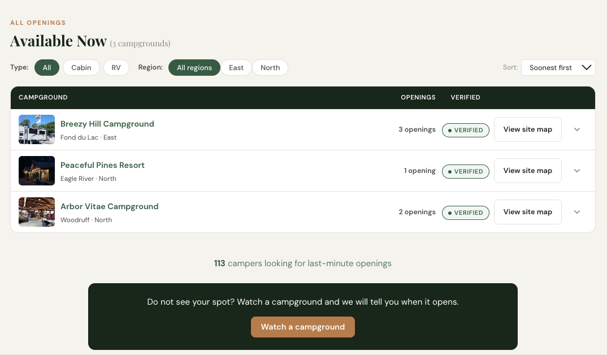Click the Campground column header
The height and width of the screenshot is (355, 607).
pyautogui.click(x=43, y=98)
